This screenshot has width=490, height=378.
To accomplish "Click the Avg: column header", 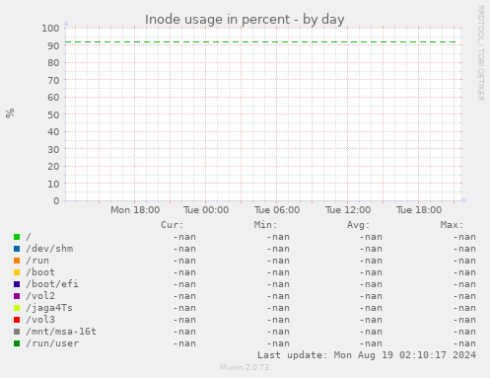I will (x=359, y=225).
